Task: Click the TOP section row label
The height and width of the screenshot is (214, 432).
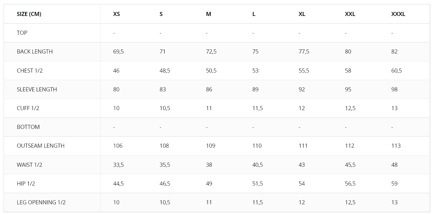Action: (22, 33)
